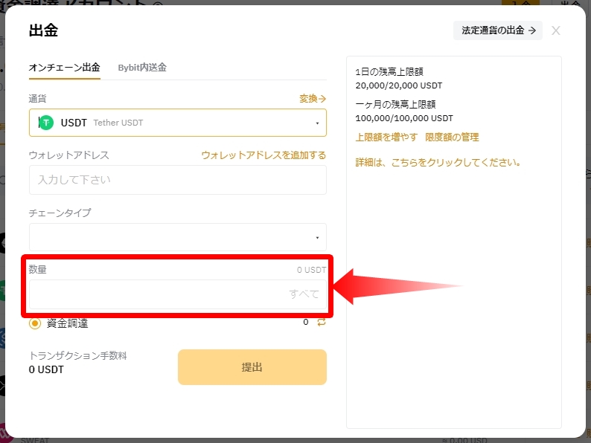Viewport: 591px width, 443px height.
Task: Click 詳細は、こちらをクリックしてください link
Action: [438, 163]
